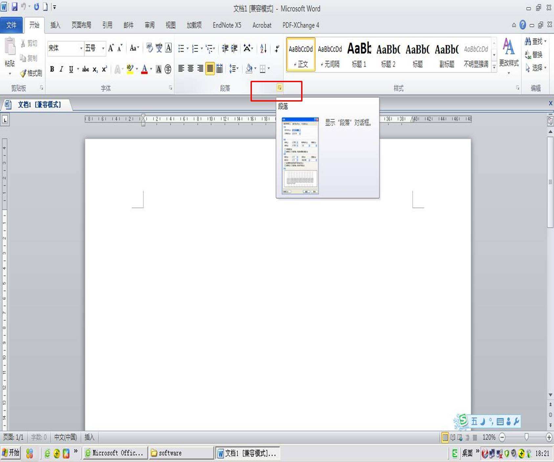Click the 替换 (Replace) tool
The width and height of the screenshot is (554, 462).
[533, 55]
